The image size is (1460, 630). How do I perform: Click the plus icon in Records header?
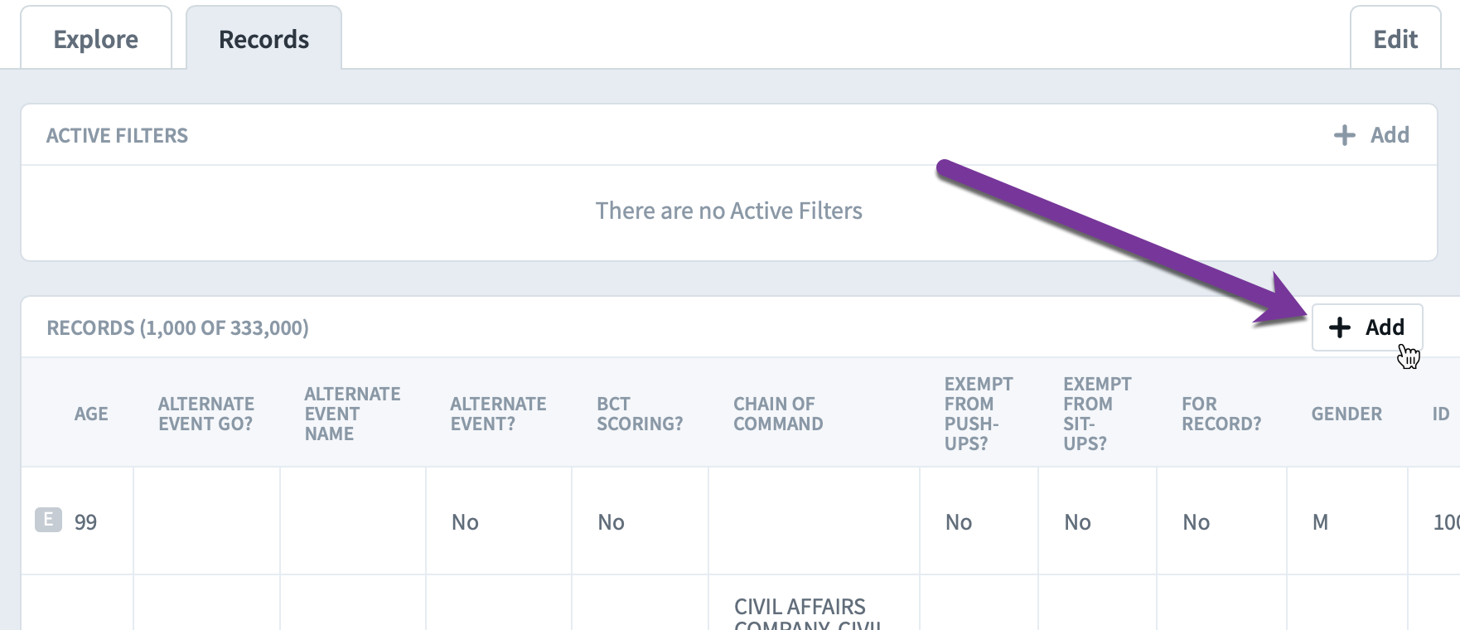point(1339,327)
